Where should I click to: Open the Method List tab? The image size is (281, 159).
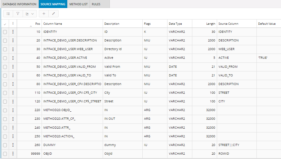(78, 4)
